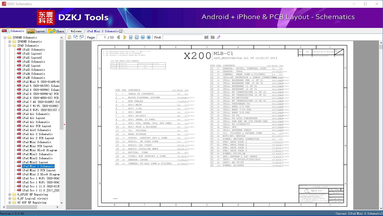Screen dimensions: 383x216
Task: Expand the 6_6PLUS RF Repairing folder
Action: click(x=10, y=194)
